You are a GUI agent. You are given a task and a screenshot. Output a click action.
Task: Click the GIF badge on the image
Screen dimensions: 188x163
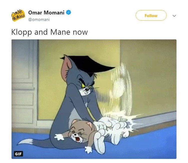(18, 154)
